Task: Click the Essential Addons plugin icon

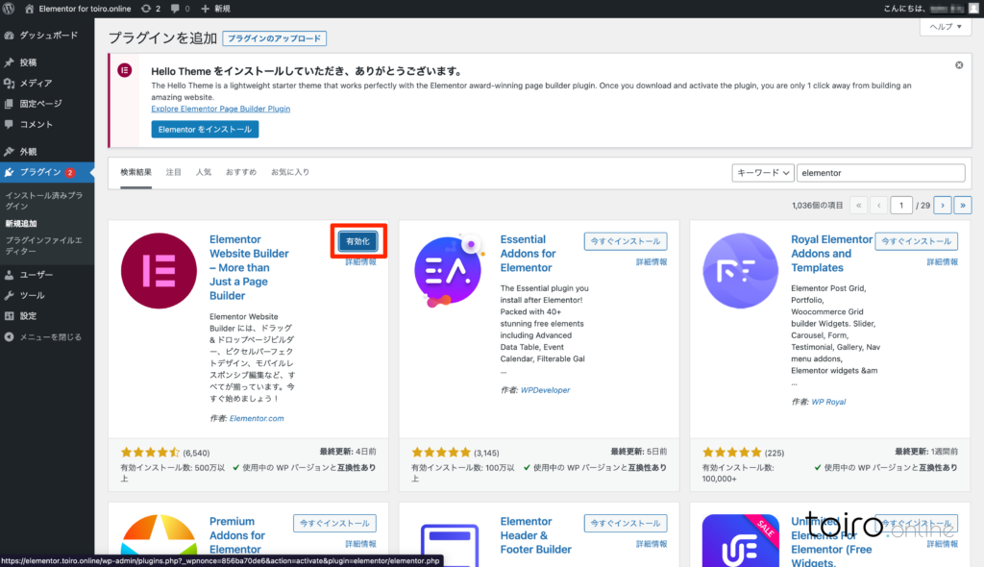Action: tap(450, 272)
